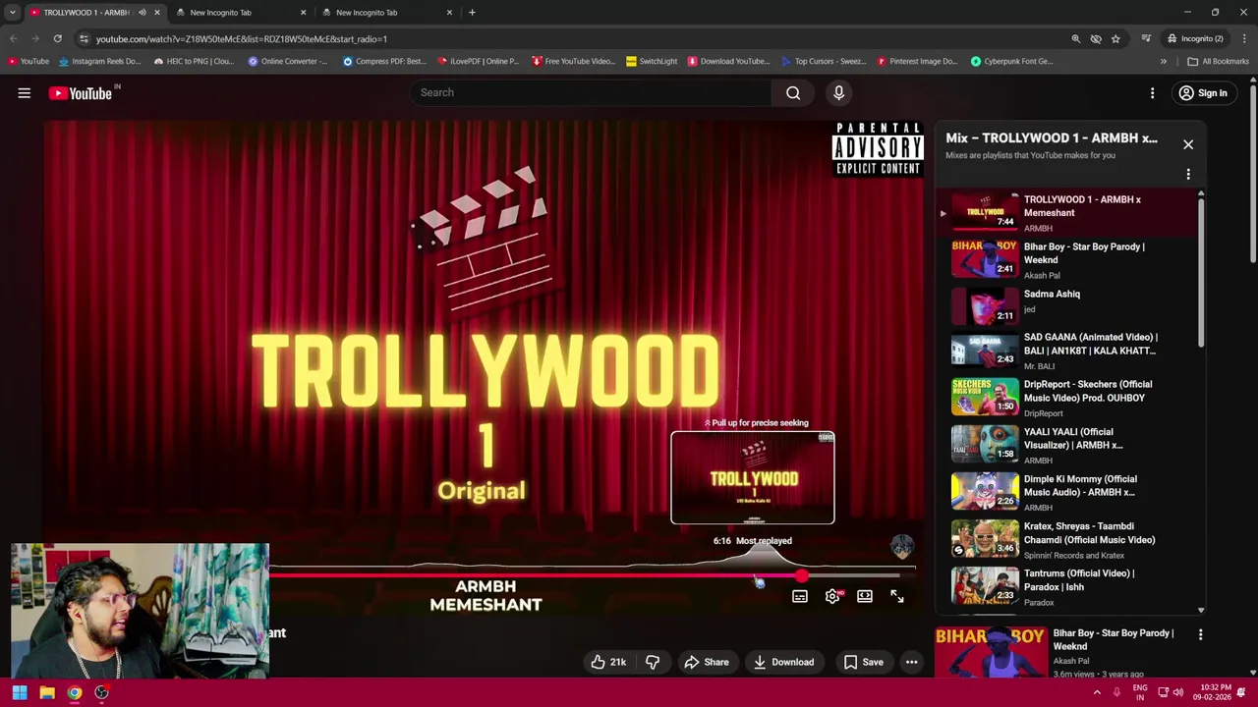Screen dimensions: 1258x707
Task: Open Chrome's three-dot menu
Action: tap(1245, 39)
